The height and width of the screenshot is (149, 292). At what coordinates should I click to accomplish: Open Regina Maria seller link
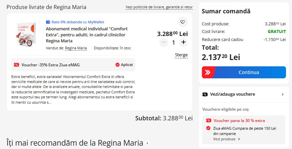[x=76, y=48]
